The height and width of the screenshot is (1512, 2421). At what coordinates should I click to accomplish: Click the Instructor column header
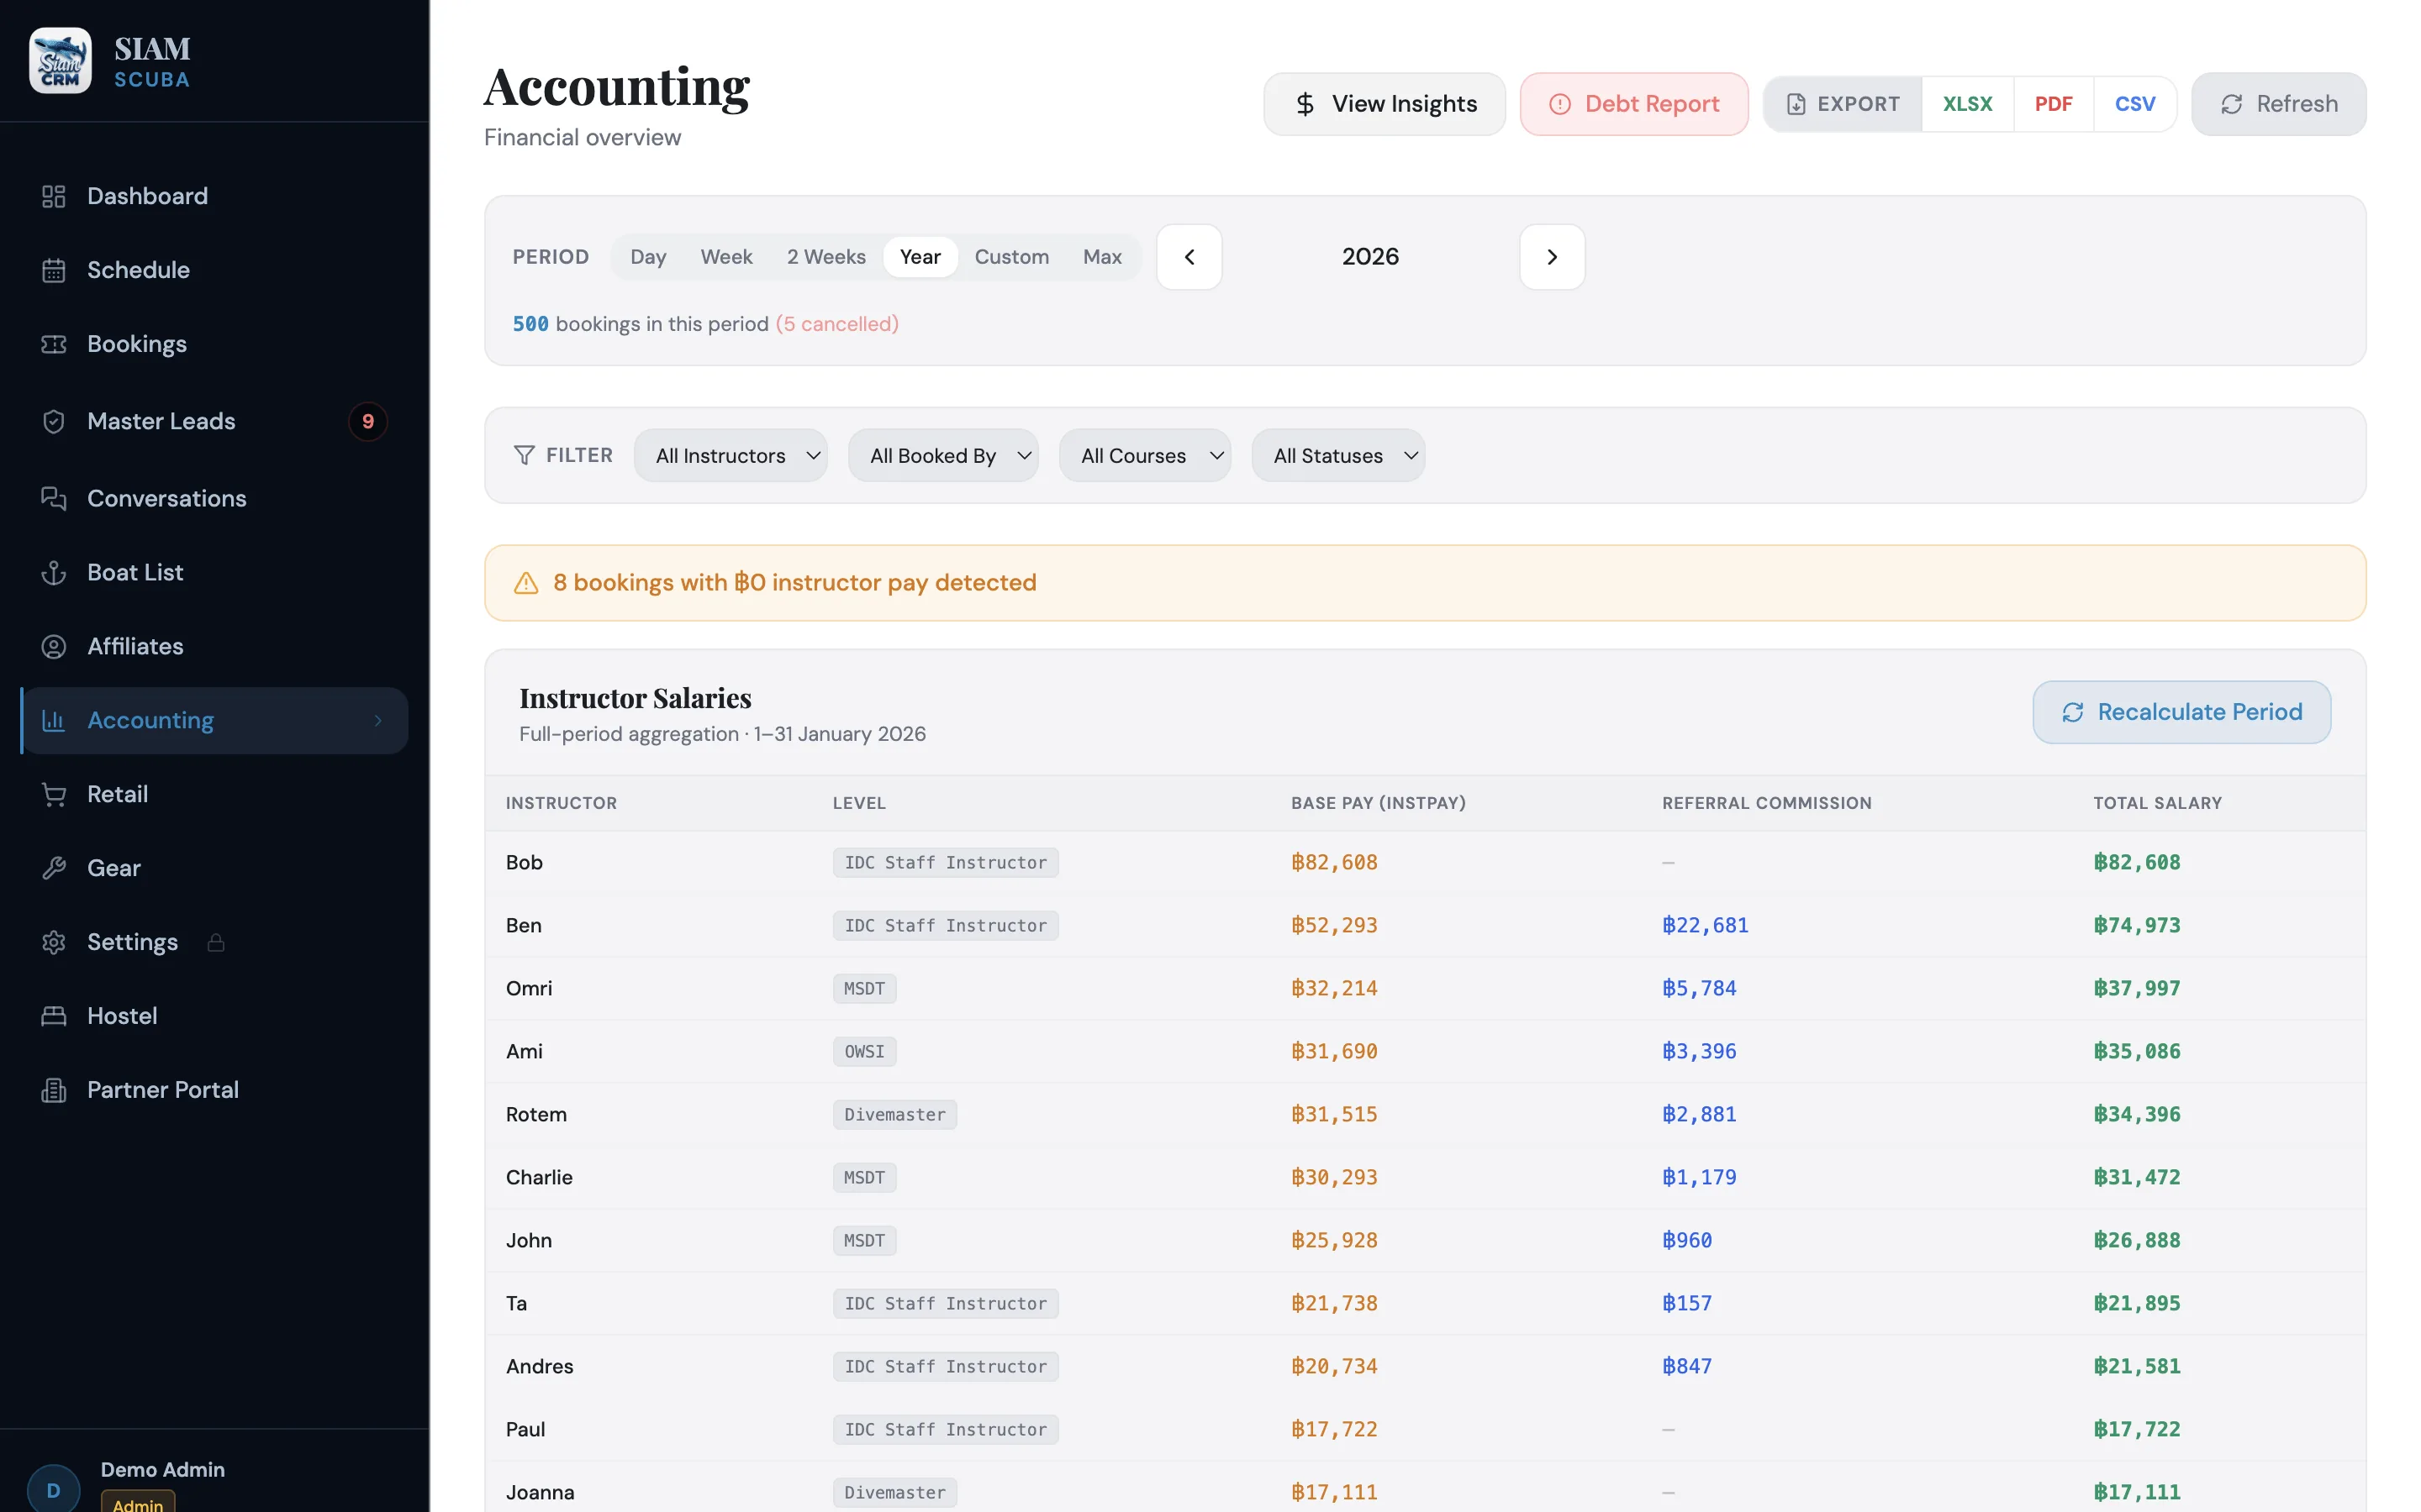pyautogui.click(x=562, y=803)
